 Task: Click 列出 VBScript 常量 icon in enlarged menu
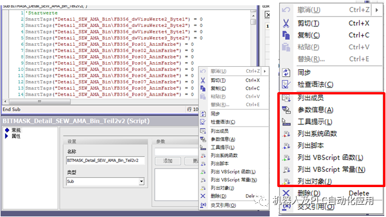286,169
